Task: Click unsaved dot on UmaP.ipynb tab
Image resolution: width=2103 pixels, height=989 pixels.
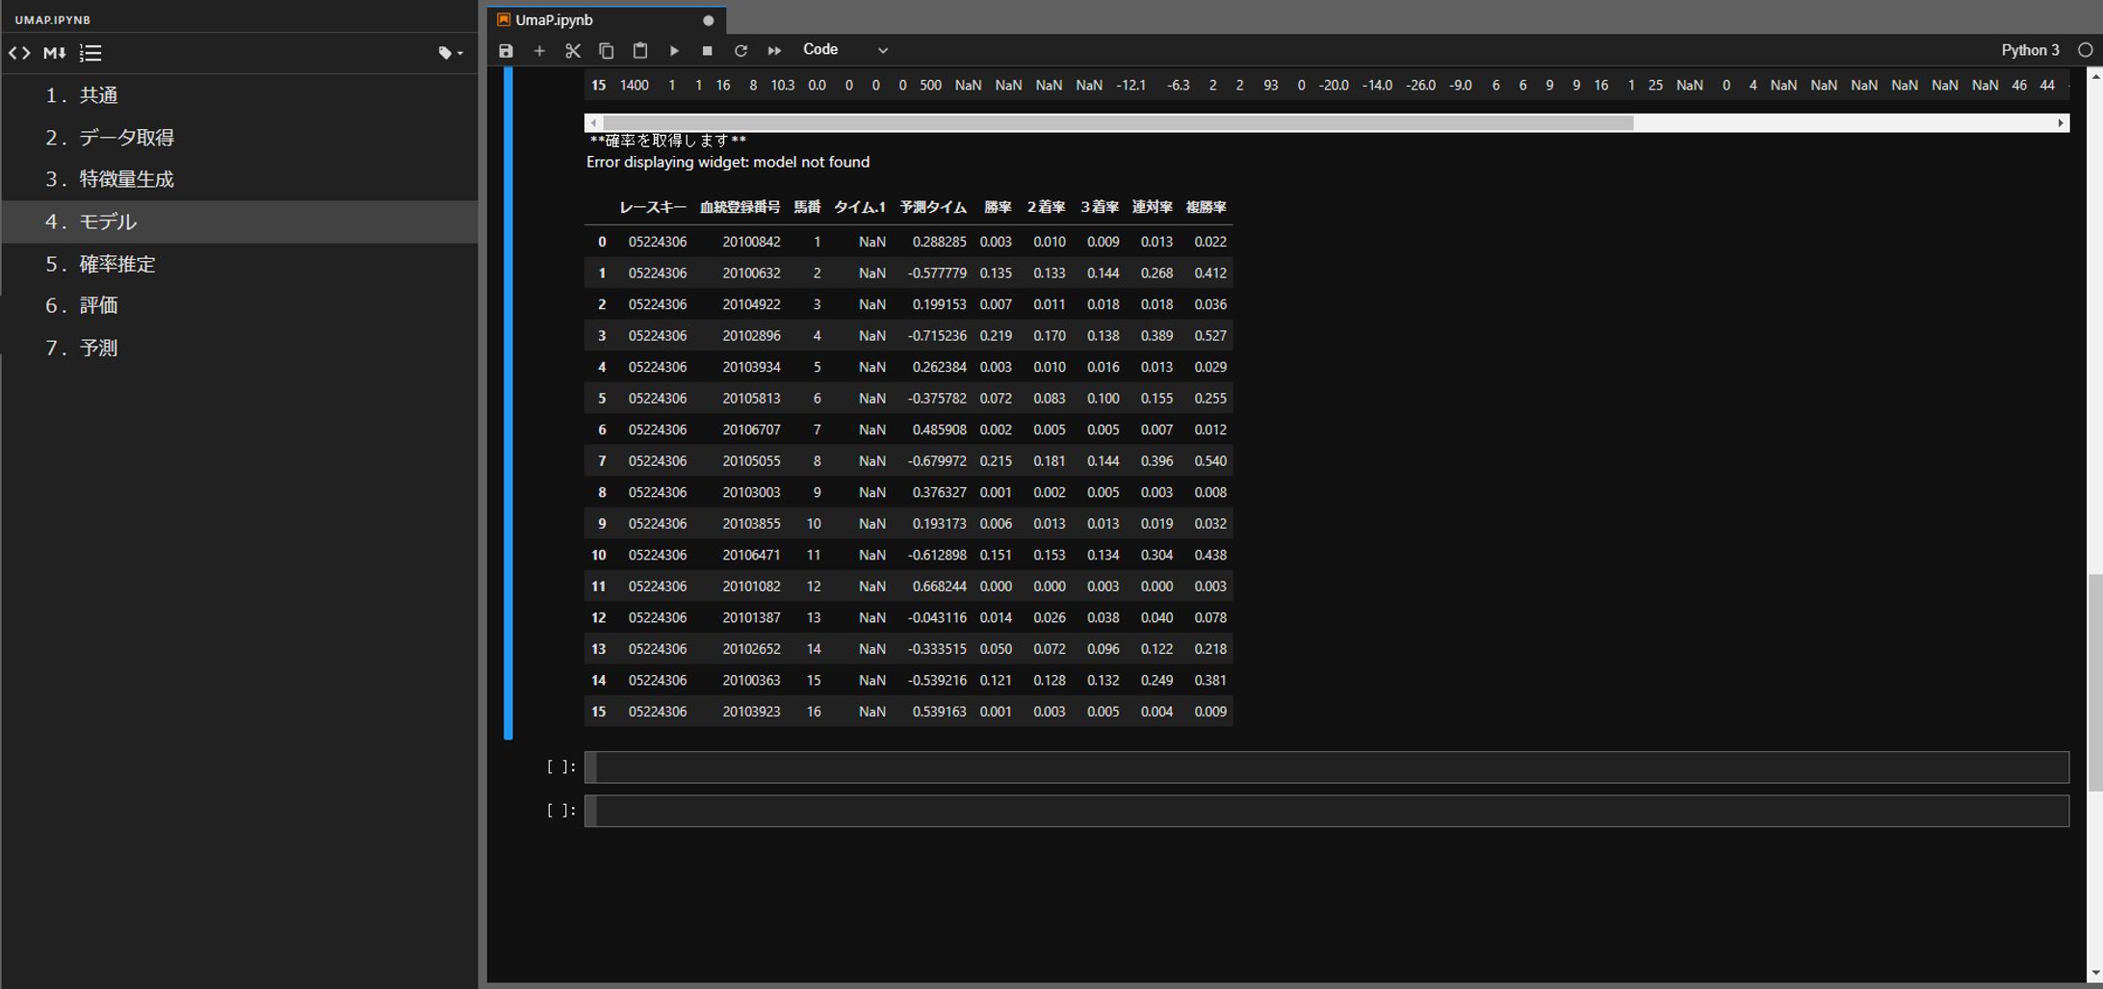Action: [x=708, y=20]
